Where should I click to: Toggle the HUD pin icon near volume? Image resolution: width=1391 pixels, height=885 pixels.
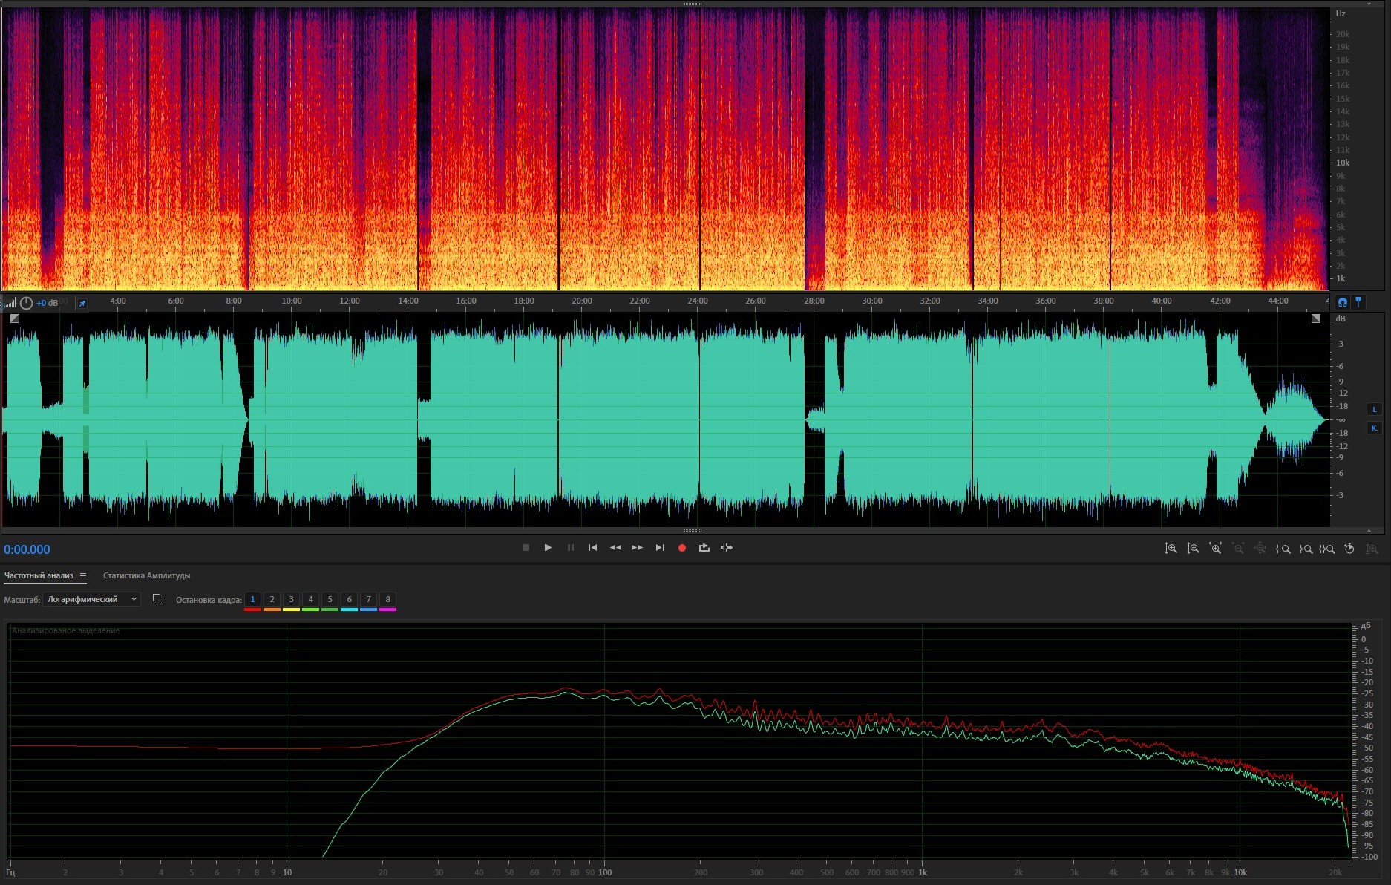(82, 303)
